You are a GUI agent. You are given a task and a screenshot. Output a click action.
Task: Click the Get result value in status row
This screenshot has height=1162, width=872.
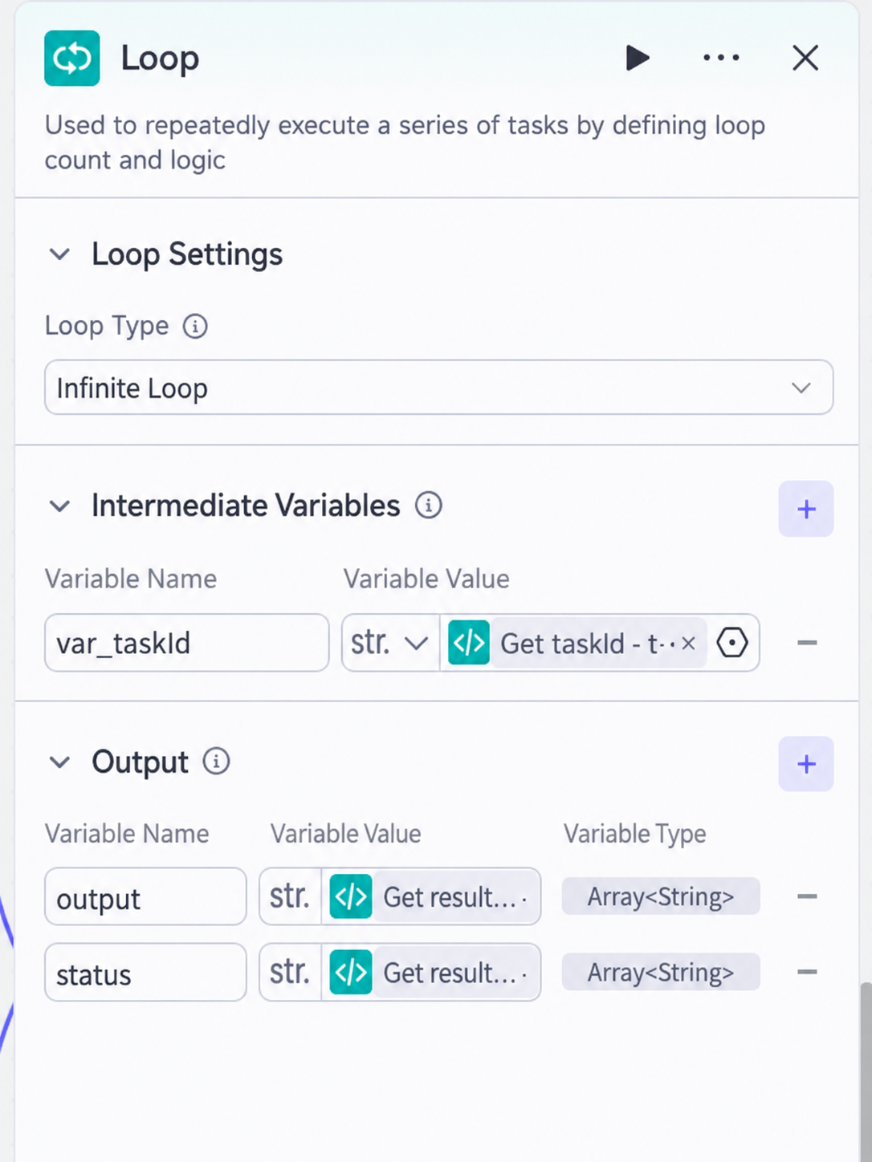454,973
